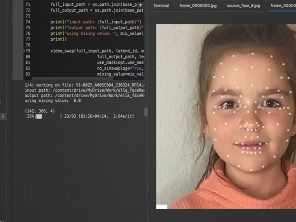Click the 25% progress bar in output
This screenshot has height=222, width=296.
pyautogui.click(x=39, y=117)
